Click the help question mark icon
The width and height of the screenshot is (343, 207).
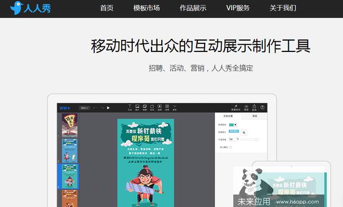tap(262, 108)
